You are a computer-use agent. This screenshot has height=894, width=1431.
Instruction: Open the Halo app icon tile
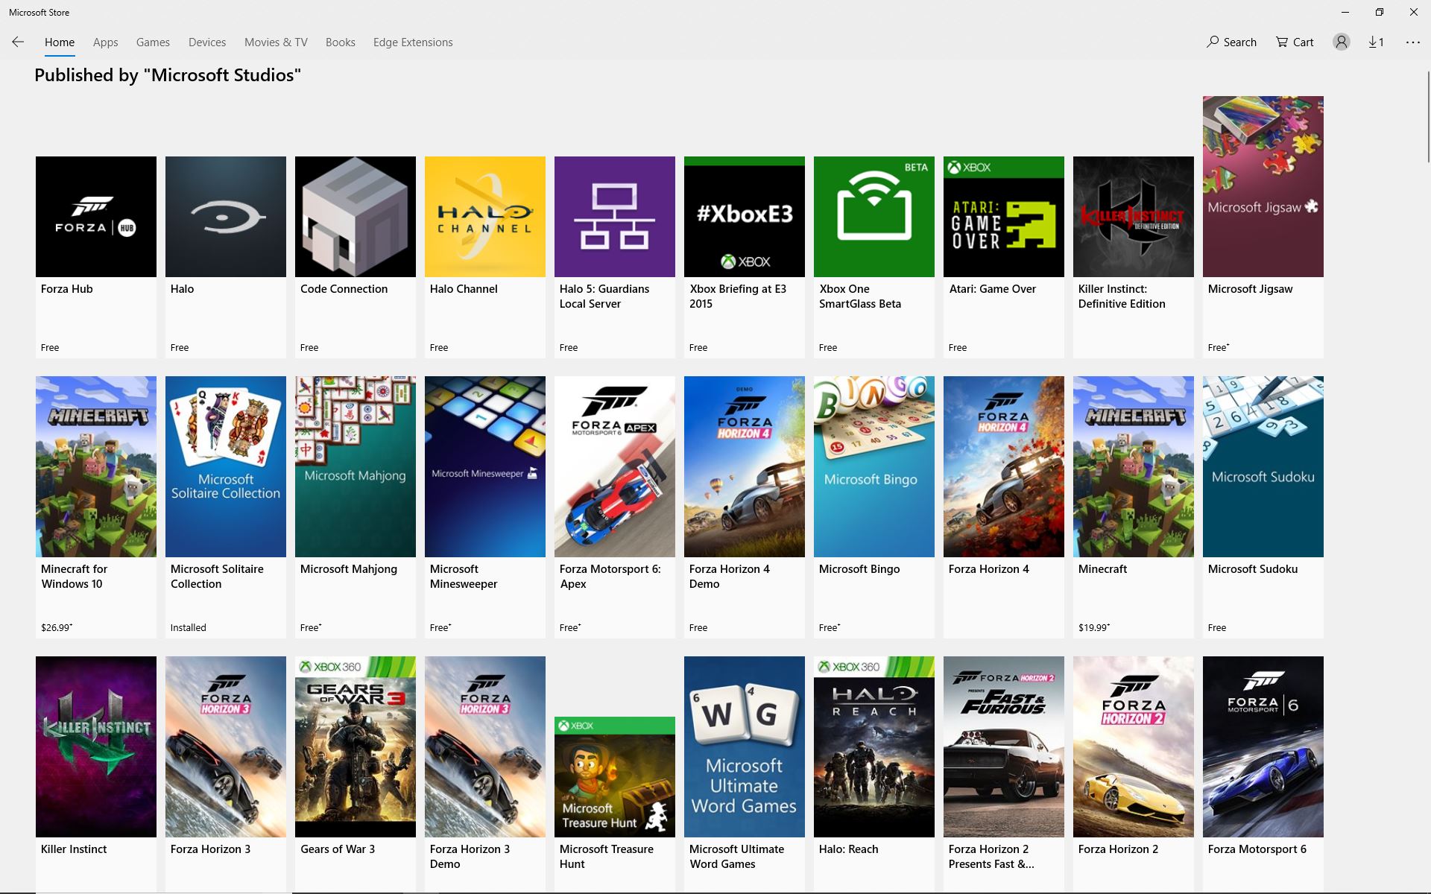click(x=226, y=217)
